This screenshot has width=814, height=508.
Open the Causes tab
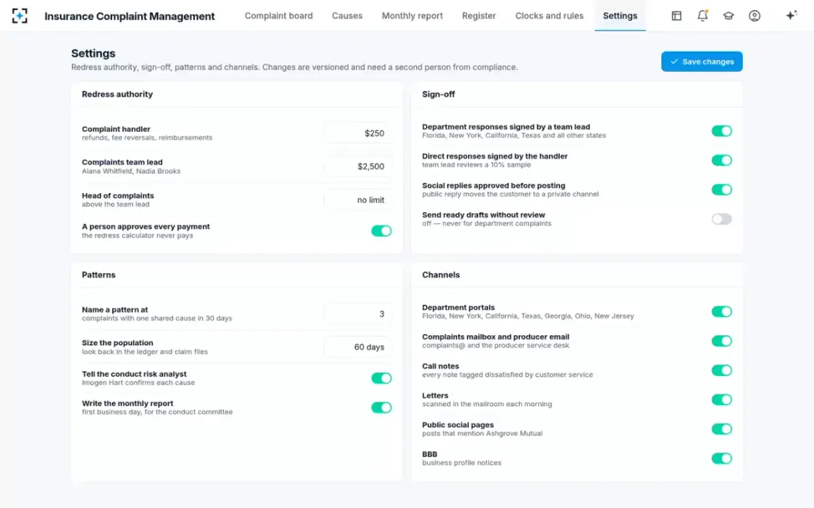click(347, 16)
